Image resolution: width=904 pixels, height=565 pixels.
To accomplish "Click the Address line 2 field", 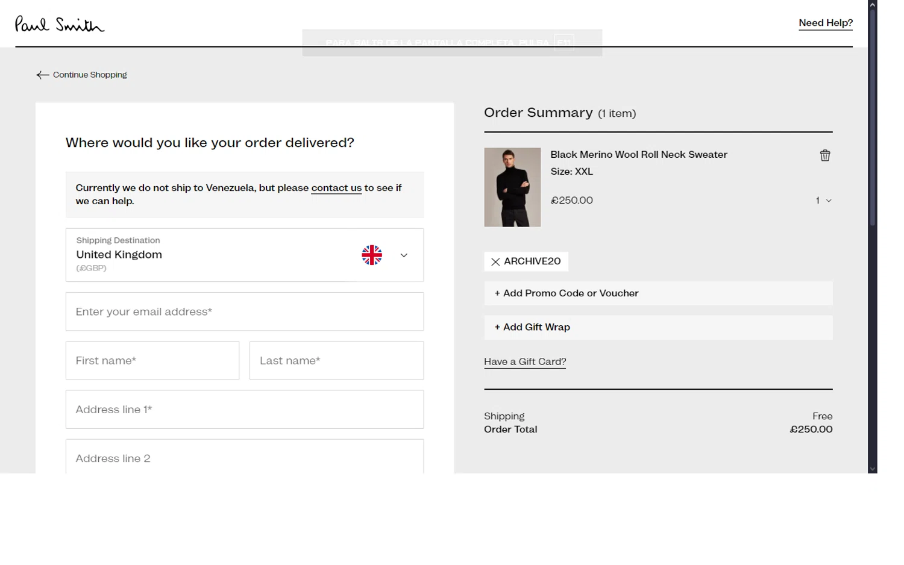I will coord(244,458).
